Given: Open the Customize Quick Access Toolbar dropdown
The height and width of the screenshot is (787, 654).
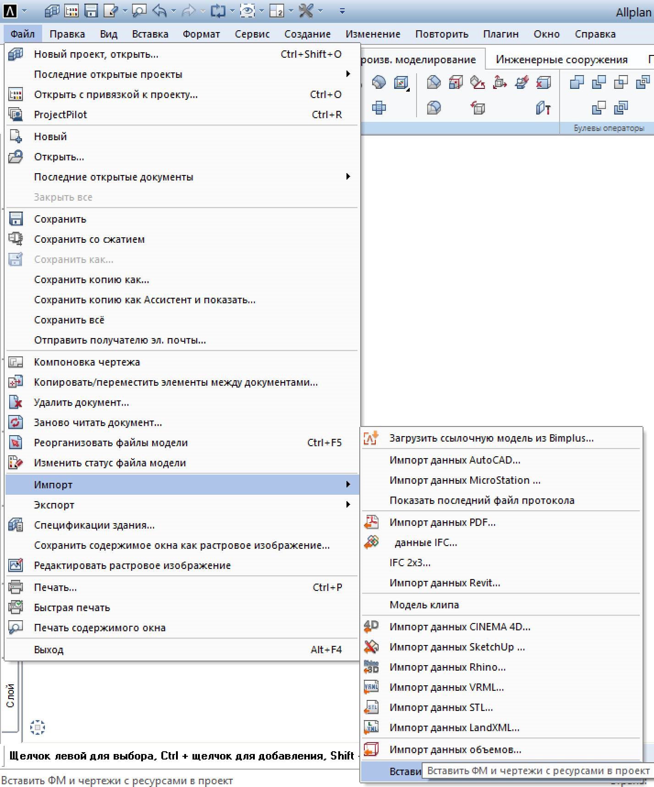Looking at the screenshot, I should coord(342,11).
